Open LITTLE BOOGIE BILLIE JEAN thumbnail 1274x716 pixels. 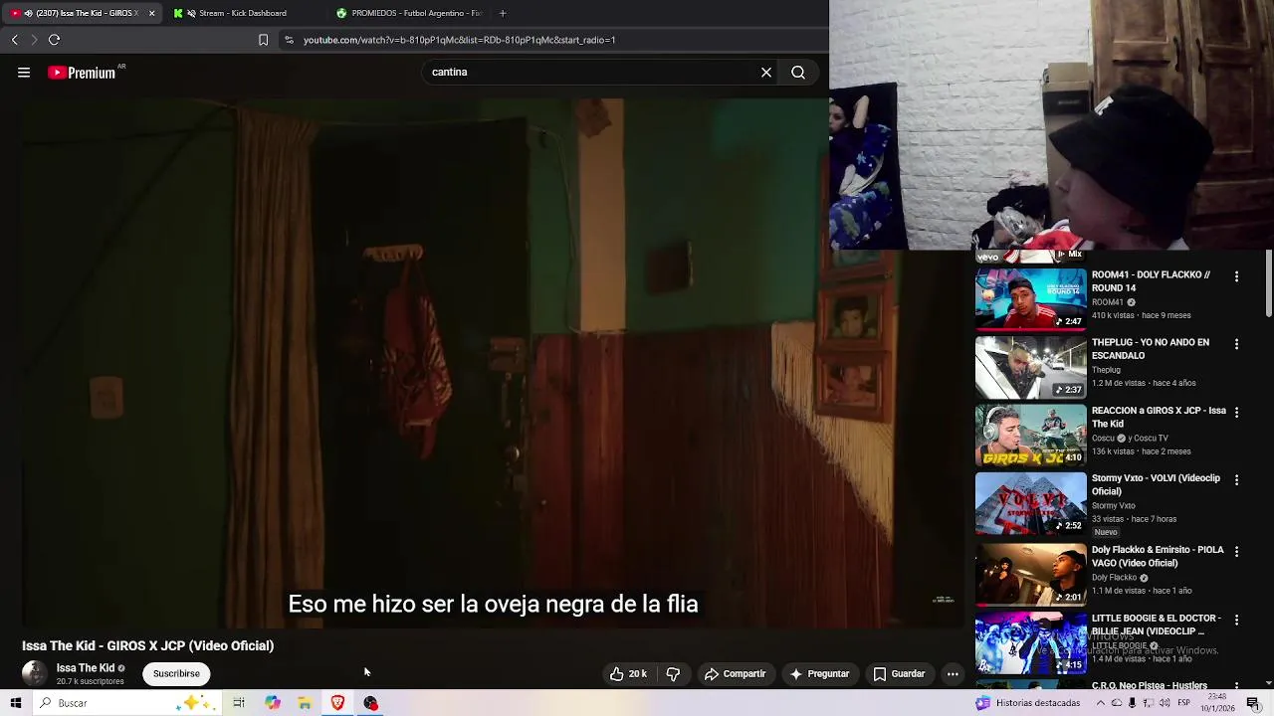[1030, 642]
